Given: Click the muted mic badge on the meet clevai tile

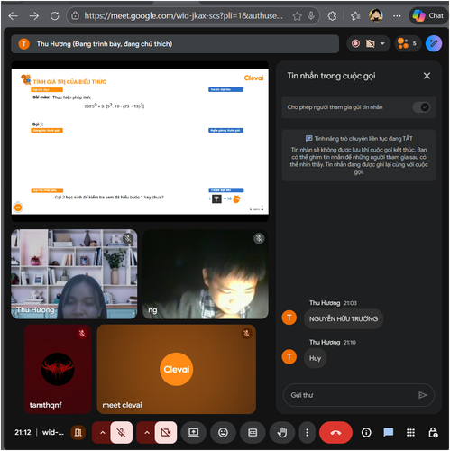Looking at the screenshot, I should pyautogui.click(x=247, y=334).
